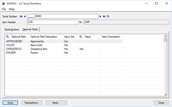The height and width of the screenshot is (107, 172).
Task: Maximize the I/C Serial Numbers window
Action: [x=156, y=3]
